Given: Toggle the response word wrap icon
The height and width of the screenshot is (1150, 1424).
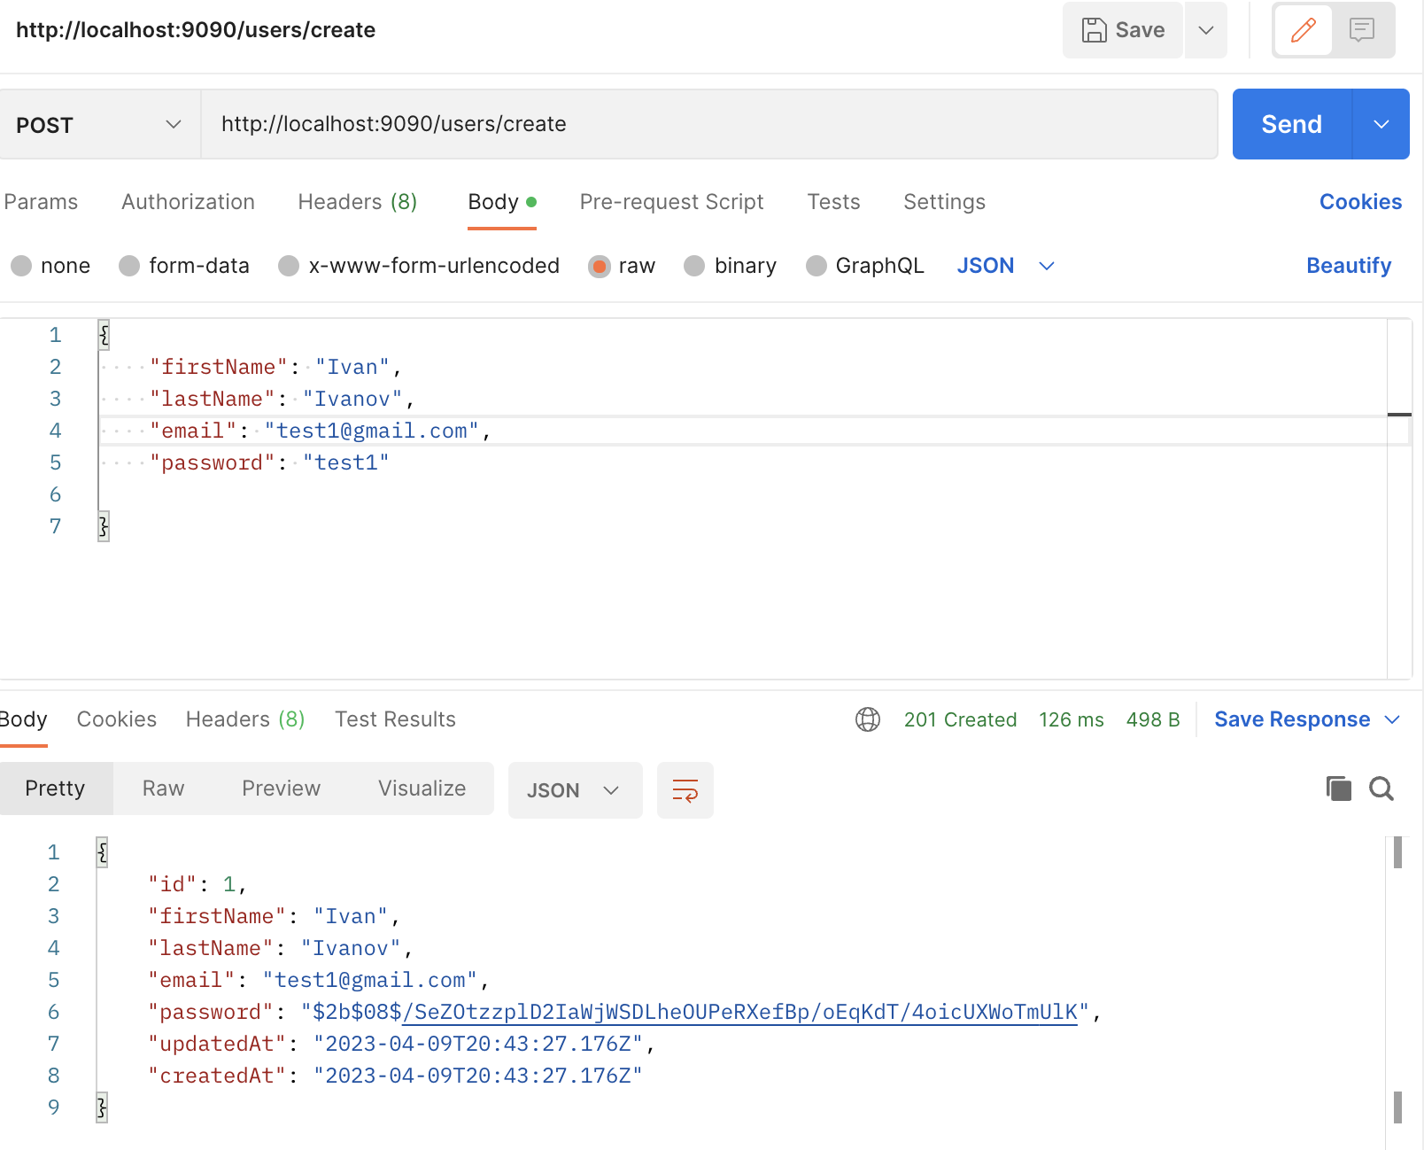Looking at the screenshot, I should pos(685,790).
